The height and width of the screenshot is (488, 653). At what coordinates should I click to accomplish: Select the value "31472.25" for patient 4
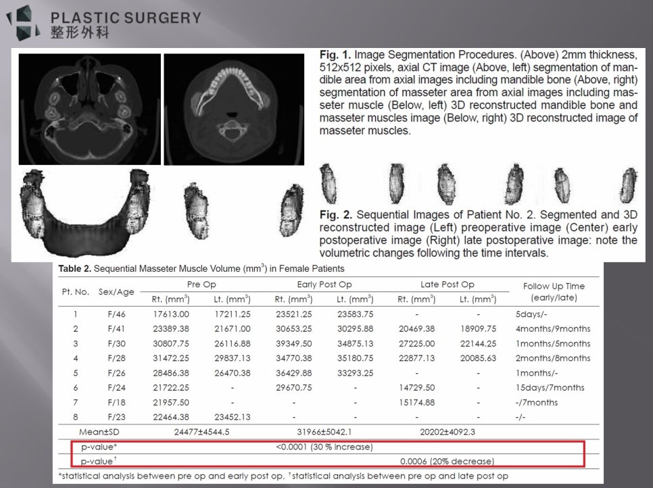171,358
